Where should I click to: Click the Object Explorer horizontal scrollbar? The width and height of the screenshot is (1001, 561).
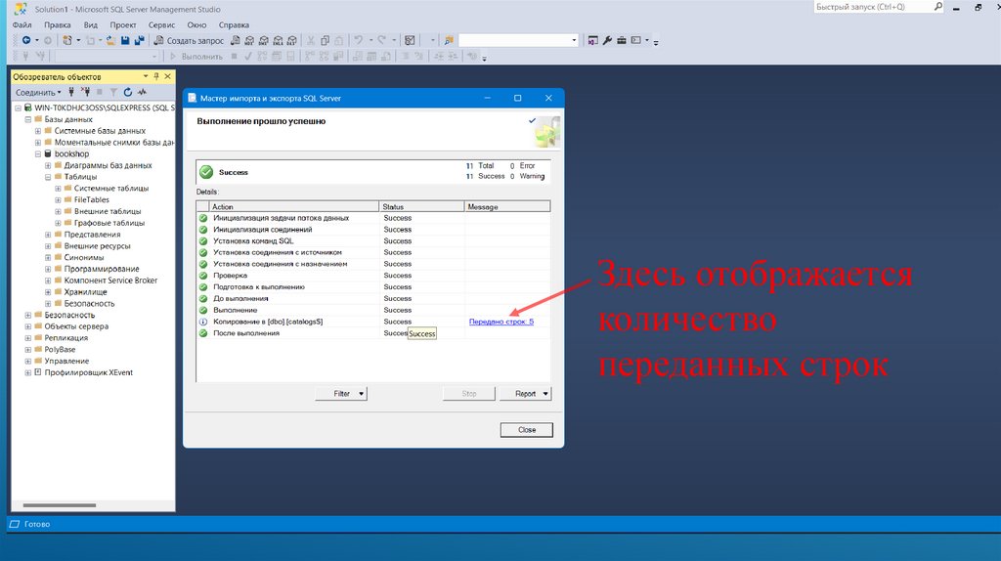(60, 505)
